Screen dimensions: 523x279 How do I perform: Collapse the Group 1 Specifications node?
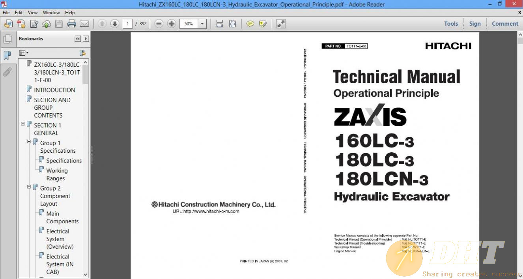pyautogui.click(x=29, y=142)
